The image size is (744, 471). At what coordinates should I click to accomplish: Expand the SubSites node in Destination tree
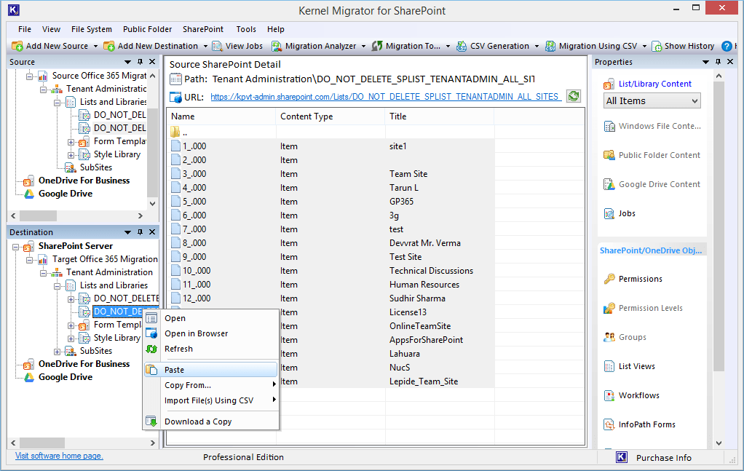(x=57, y=352)
